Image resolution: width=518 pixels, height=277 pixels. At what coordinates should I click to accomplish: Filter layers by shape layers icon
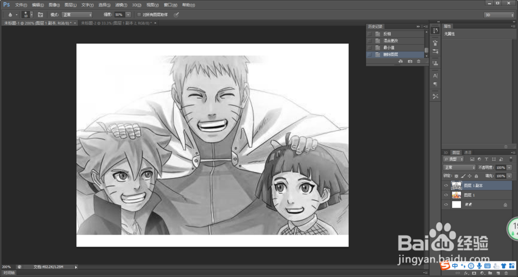point(494,159)
